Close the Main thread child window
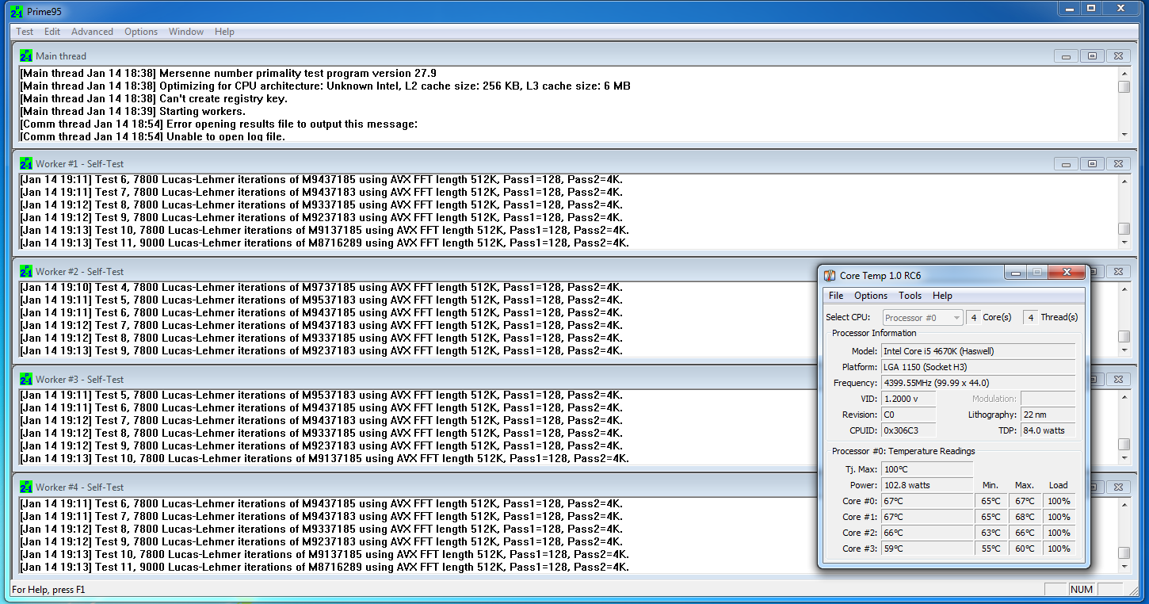This screenshot has height=604, width=1149. coord(1117,56)
